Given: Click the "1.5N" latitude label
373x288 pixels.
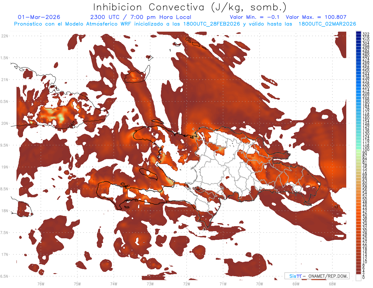Looking at the screenshot, I should click(5, 58).
